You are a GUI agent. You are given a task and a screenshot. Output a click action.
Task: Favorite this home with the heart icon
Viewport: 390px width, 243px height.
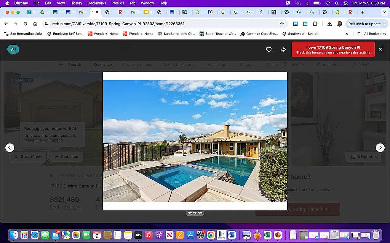(x=269, y=49)
